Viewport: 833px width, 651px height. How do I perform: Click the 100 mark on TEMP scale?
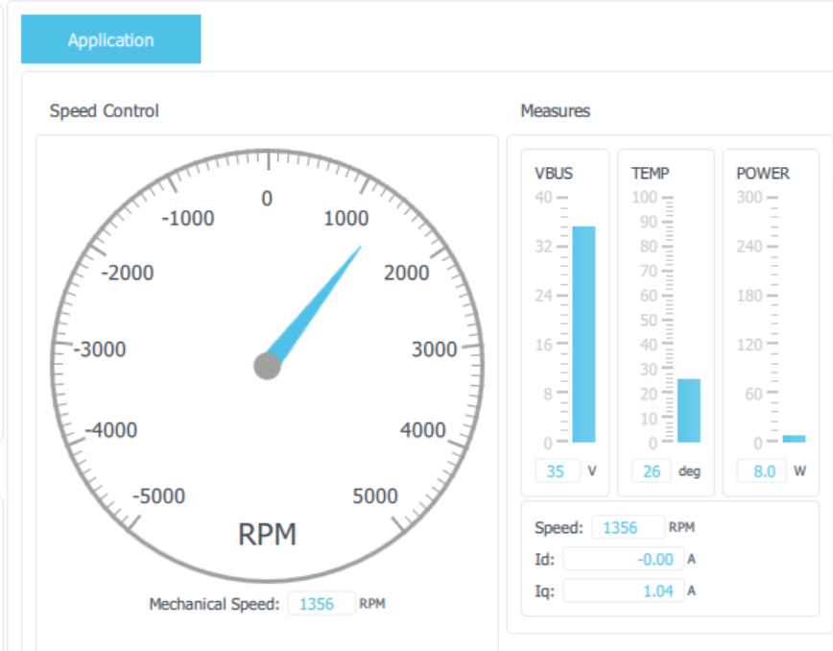pyautogui.click(x=645, y=197)
